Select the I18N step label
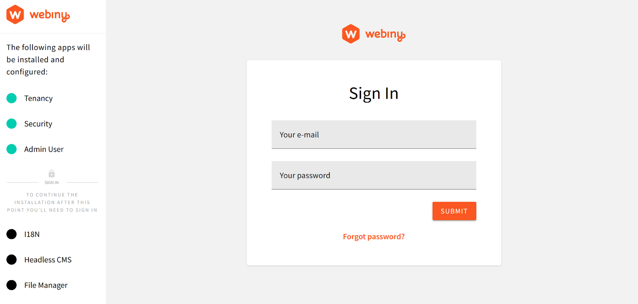Image resolution: width=638 pixels, height=304 pixels. click(x=32, y=235)
